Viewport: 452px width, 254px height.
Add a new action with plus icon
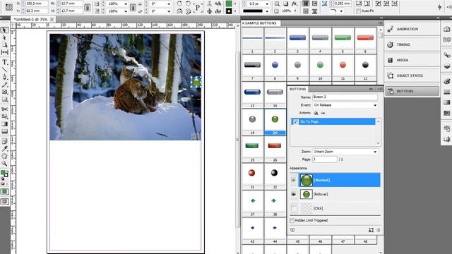(x=316, y=113)
